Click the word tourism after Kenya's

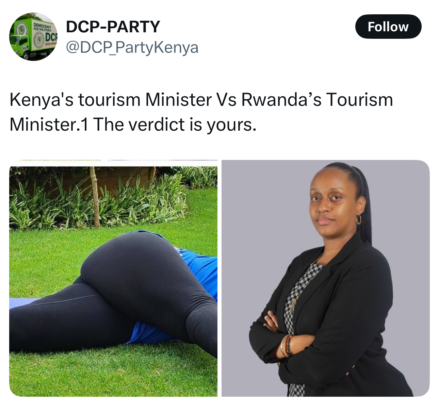coord(109,100)
